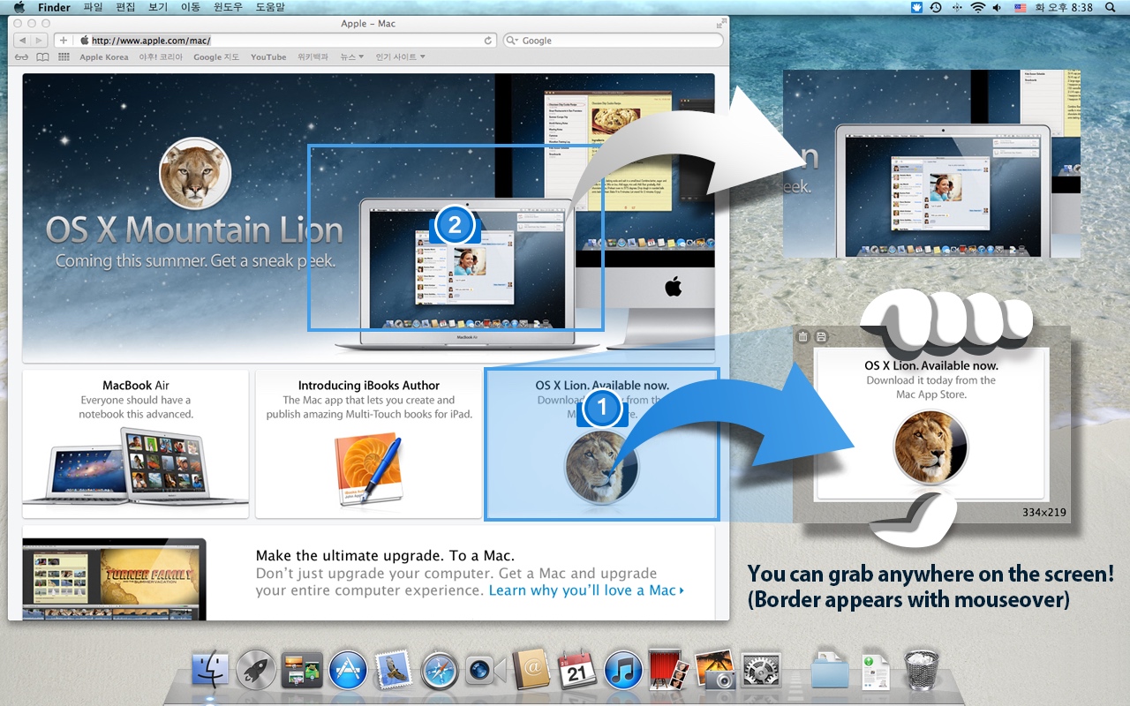The width and height of the screenshot is (1130, 706).
Task: Click the menu bar clock 화 오후 8:38
Action: pyautogui.click(x=1064, y=7)
